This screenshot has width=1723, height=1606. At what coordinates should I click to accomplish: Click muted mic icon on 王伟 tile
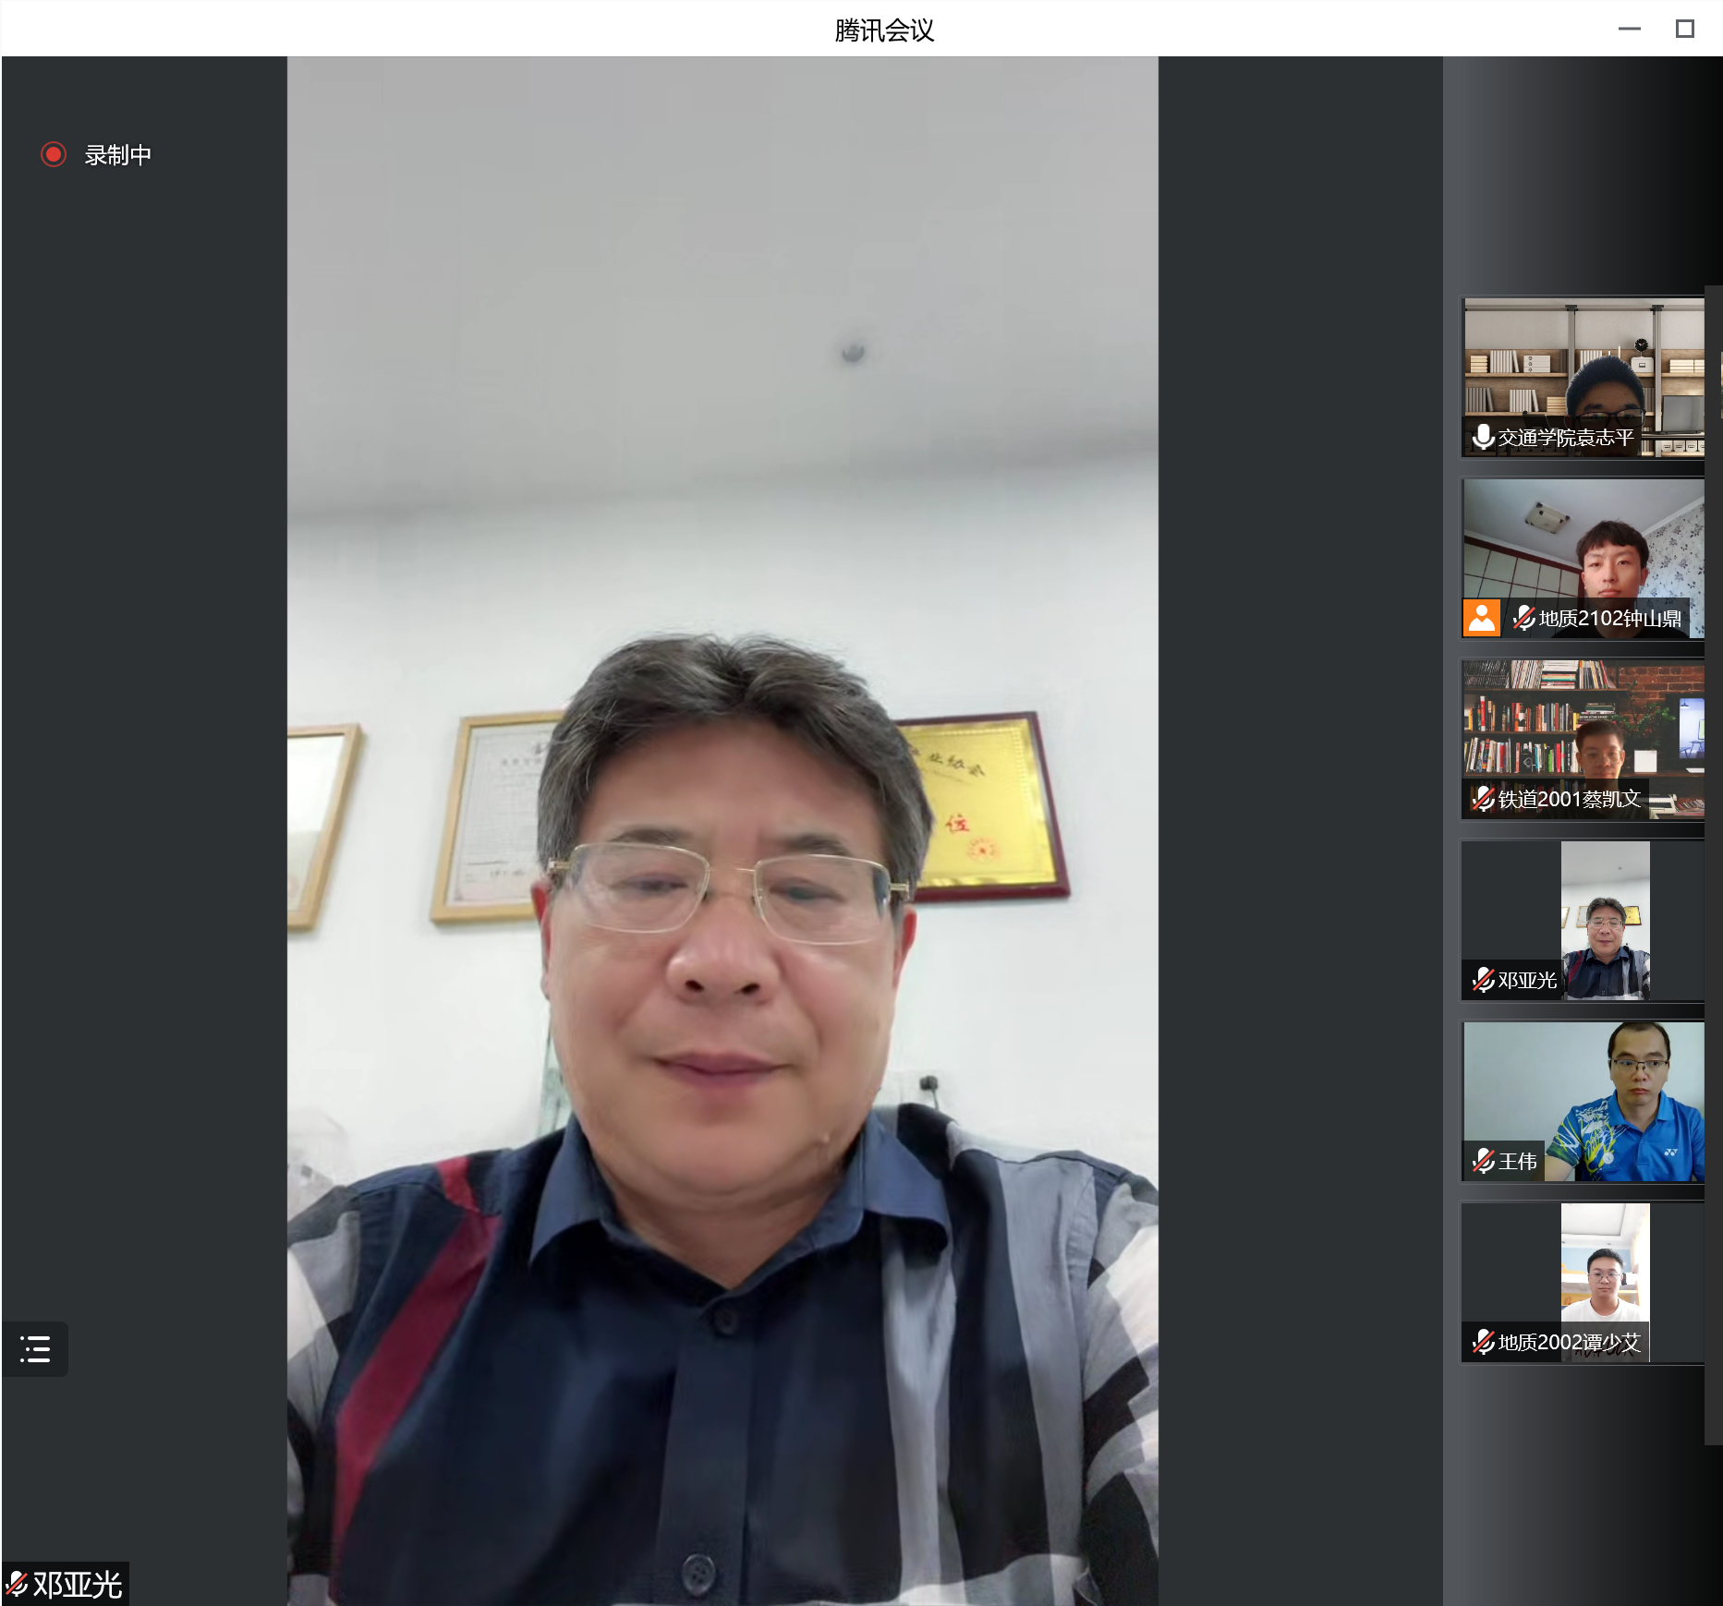pyautogui.click(x=1484, y=1161)
